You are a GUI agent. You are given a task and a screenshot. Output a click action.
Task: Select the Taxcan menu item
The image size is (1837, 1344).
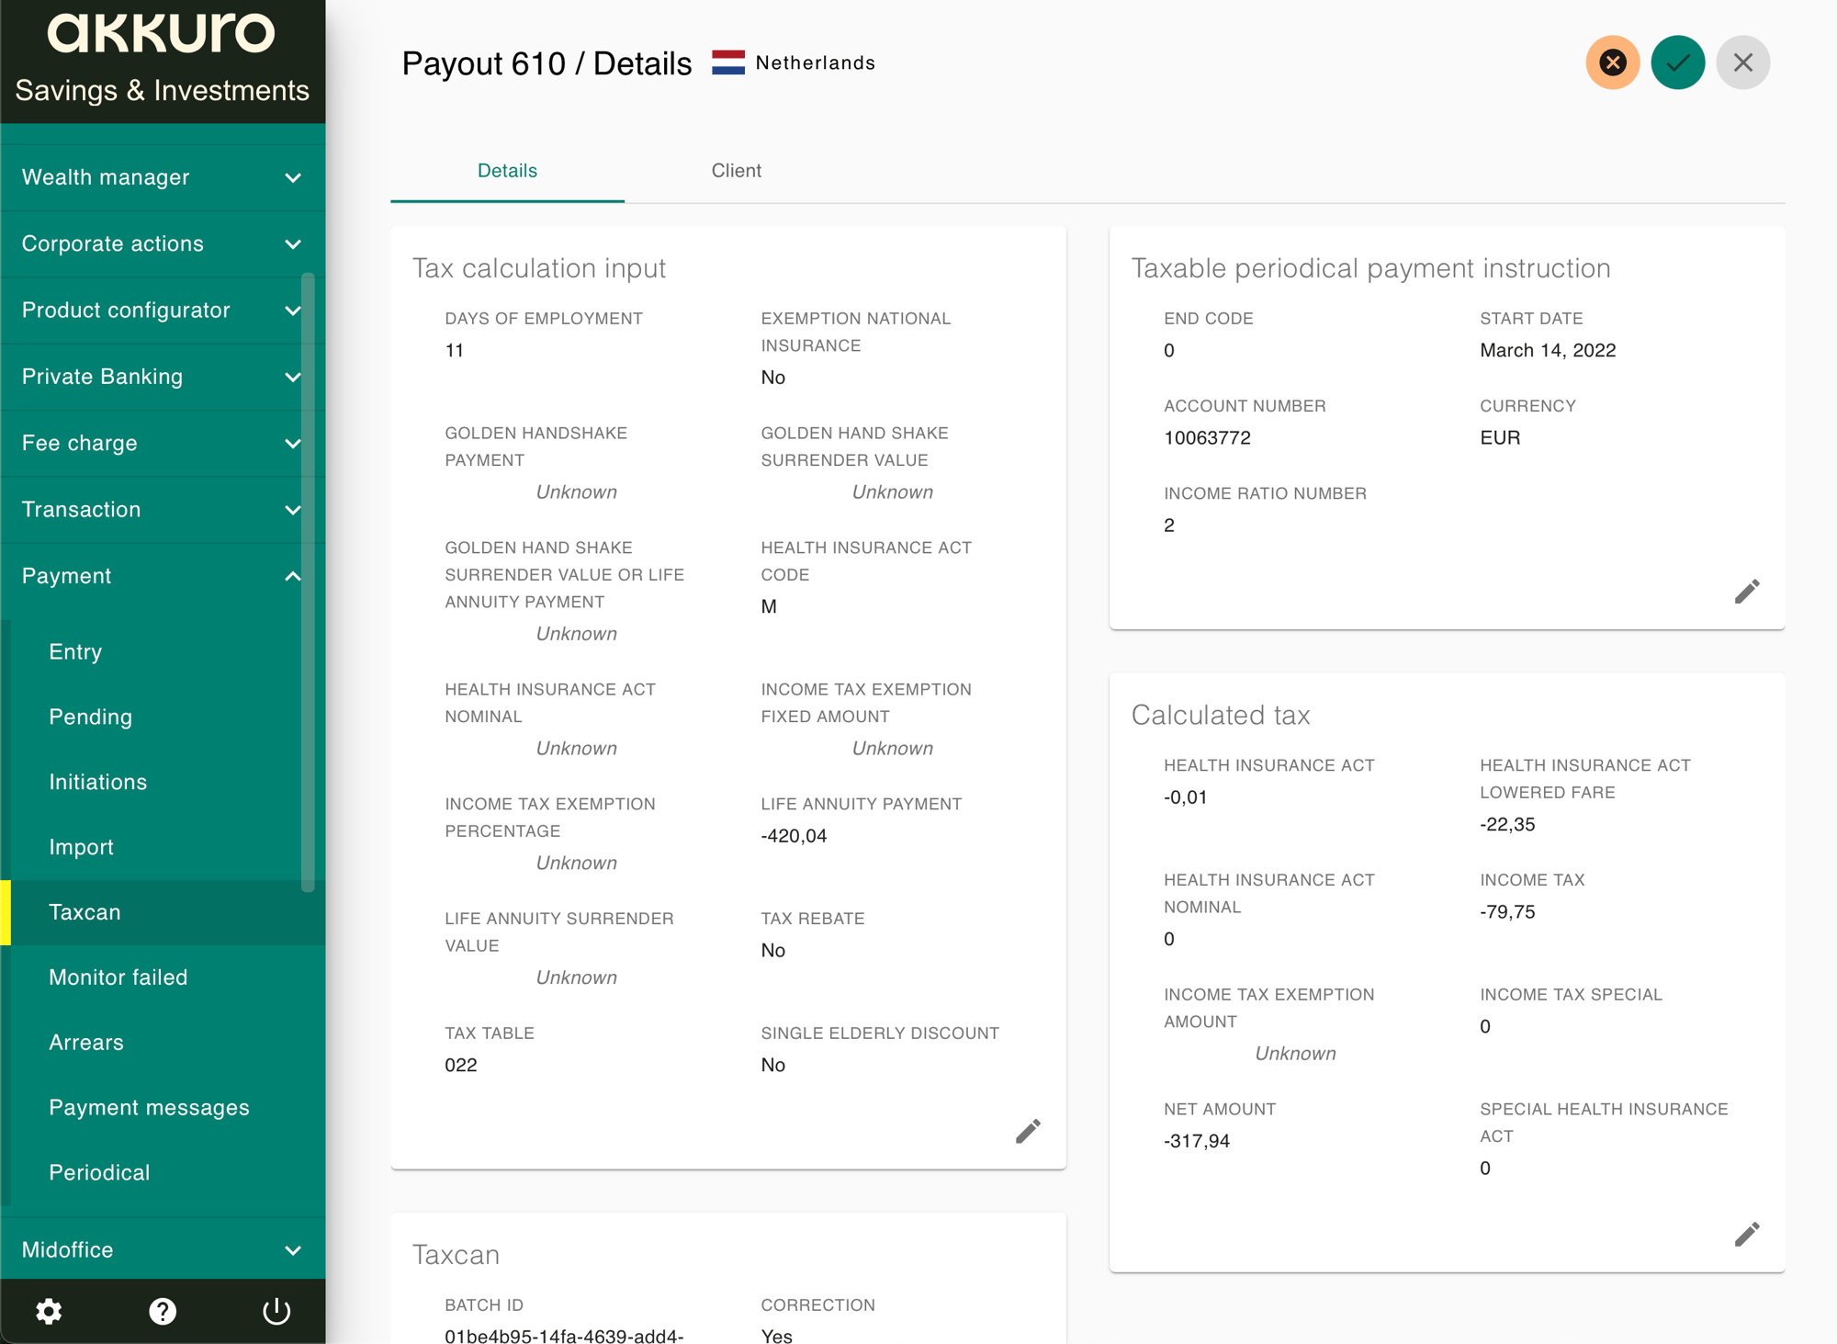click(163, 912)
